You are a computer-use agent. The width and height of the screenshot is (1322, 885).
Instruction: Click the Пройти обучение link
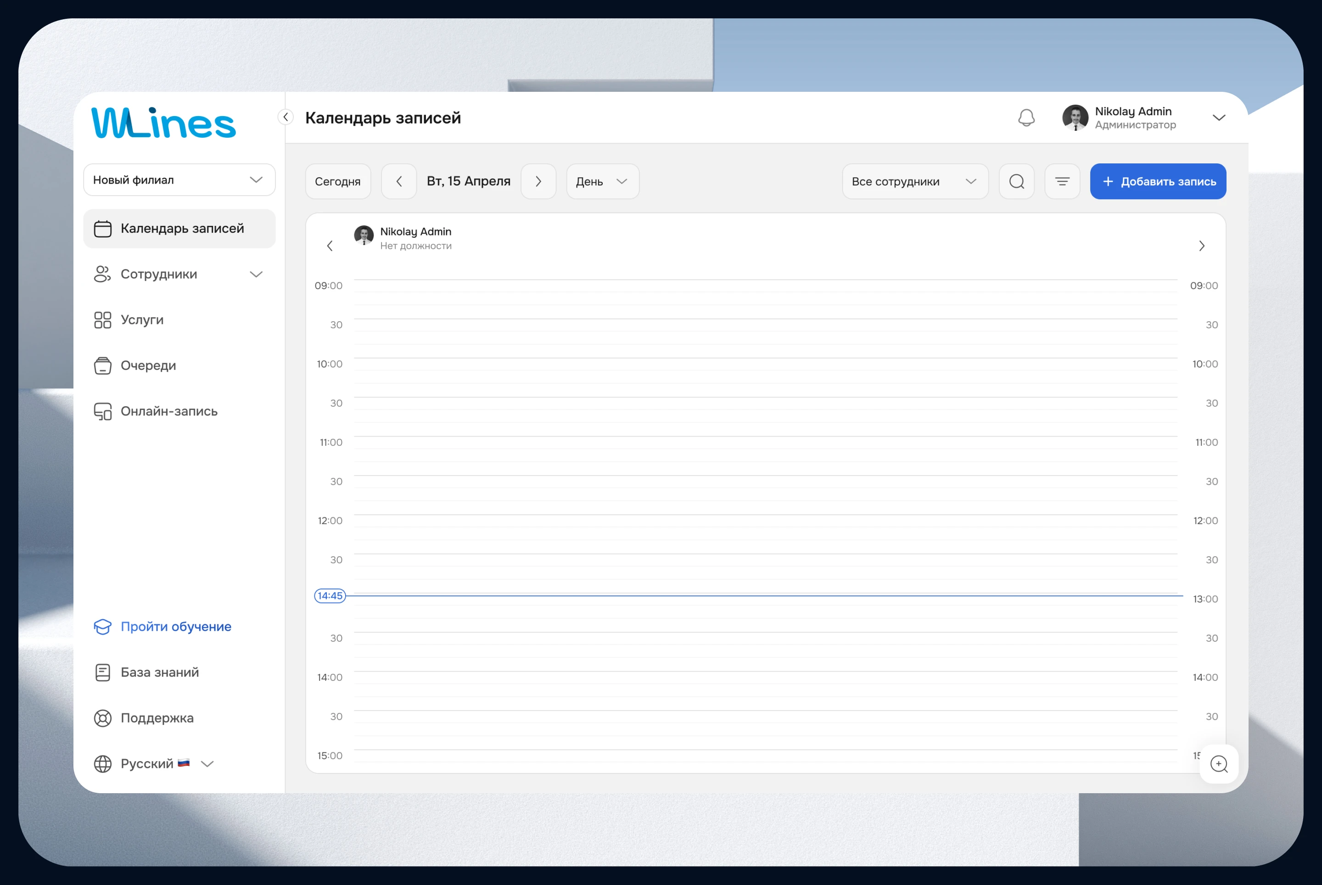click(175, 627)
